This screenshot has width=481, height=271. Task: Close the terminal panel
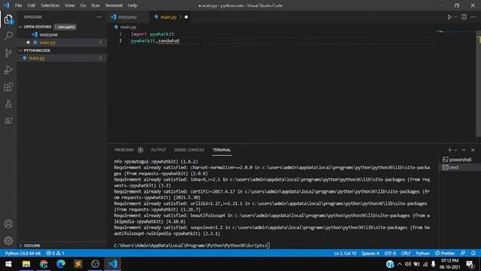click(x=473, y=150)
